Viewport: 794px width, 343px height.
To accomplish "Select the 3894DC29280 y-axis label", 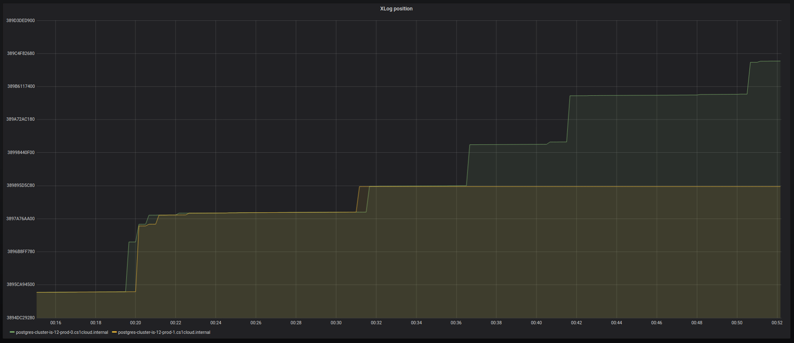I will pyautogui.click(x=21, y=318).
